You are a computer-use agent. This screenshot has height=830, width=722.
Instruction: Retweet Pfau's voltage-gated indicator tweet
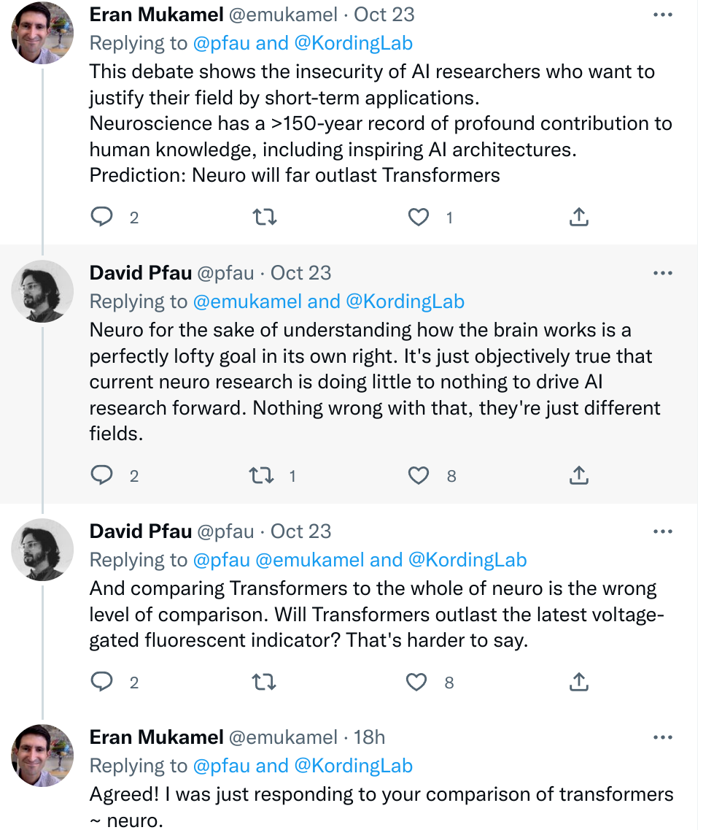coord(263,682)
